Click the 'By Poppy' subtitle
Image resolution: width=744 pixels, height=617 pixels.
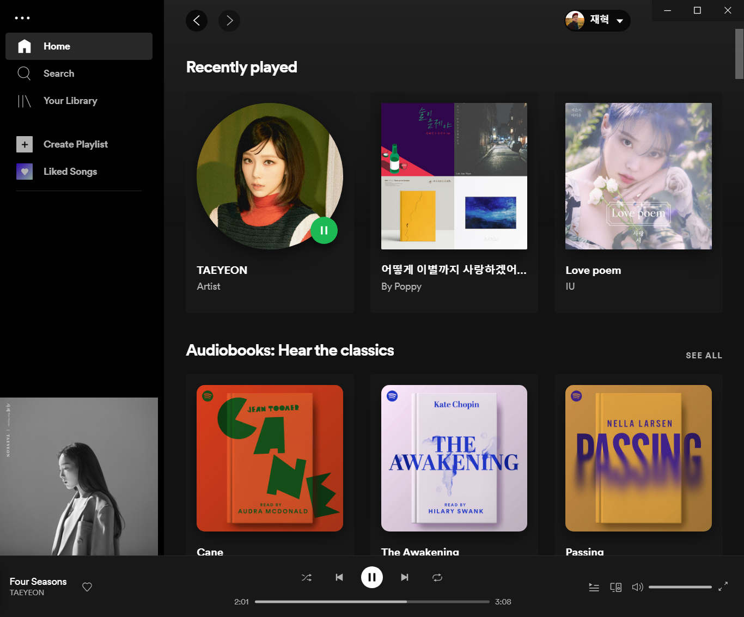point(401,286)
